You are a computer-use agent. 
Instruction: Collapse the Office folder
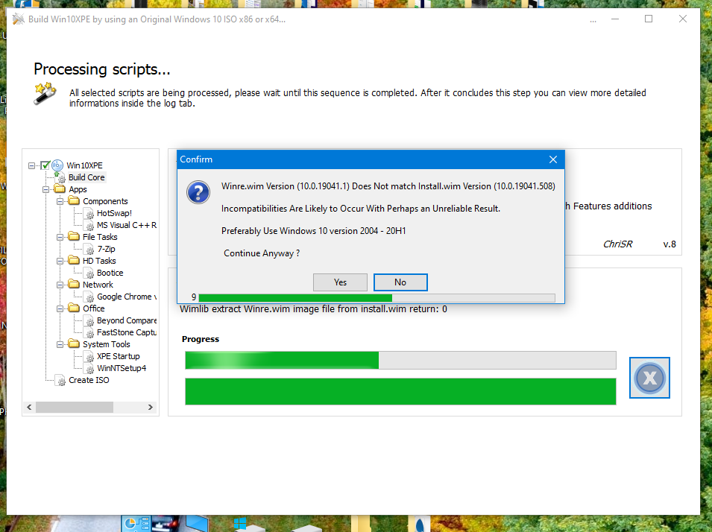[x=60, y=308]
